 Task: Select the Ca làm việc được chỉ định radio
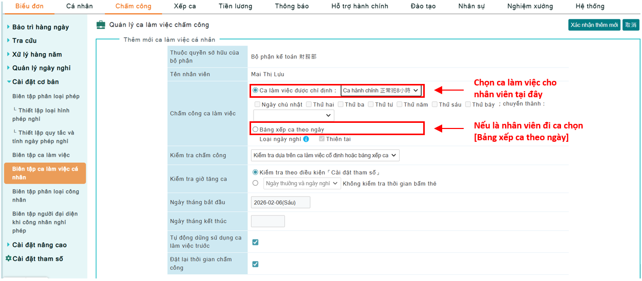255,91
